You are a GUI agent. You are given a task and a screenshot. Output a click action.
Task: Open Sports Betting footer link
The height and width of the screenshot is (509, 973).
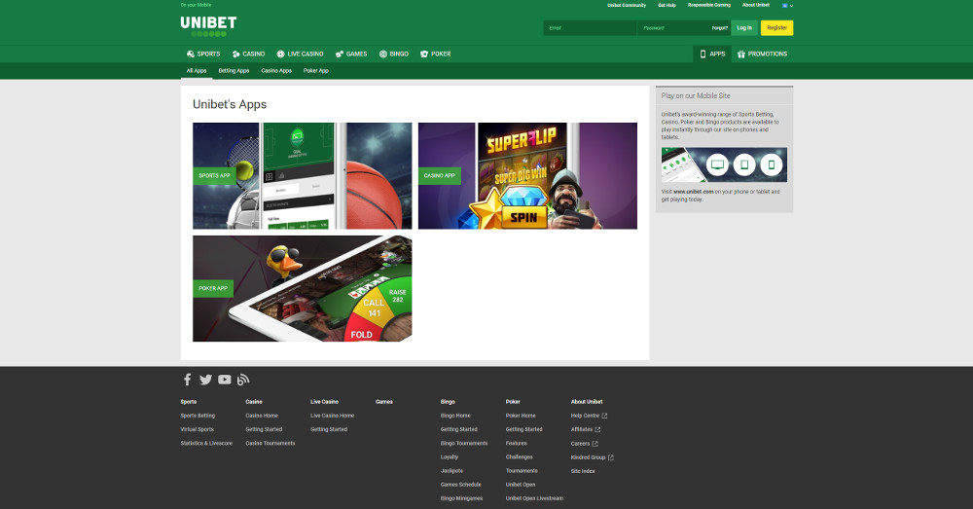pos(198,416)
